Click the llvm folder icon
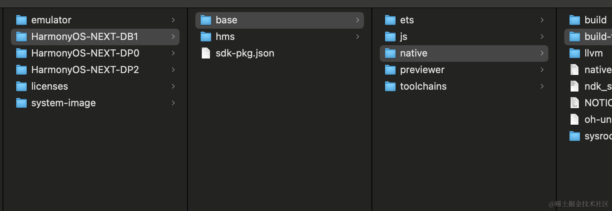612x211 pixels. pos(575,53)
